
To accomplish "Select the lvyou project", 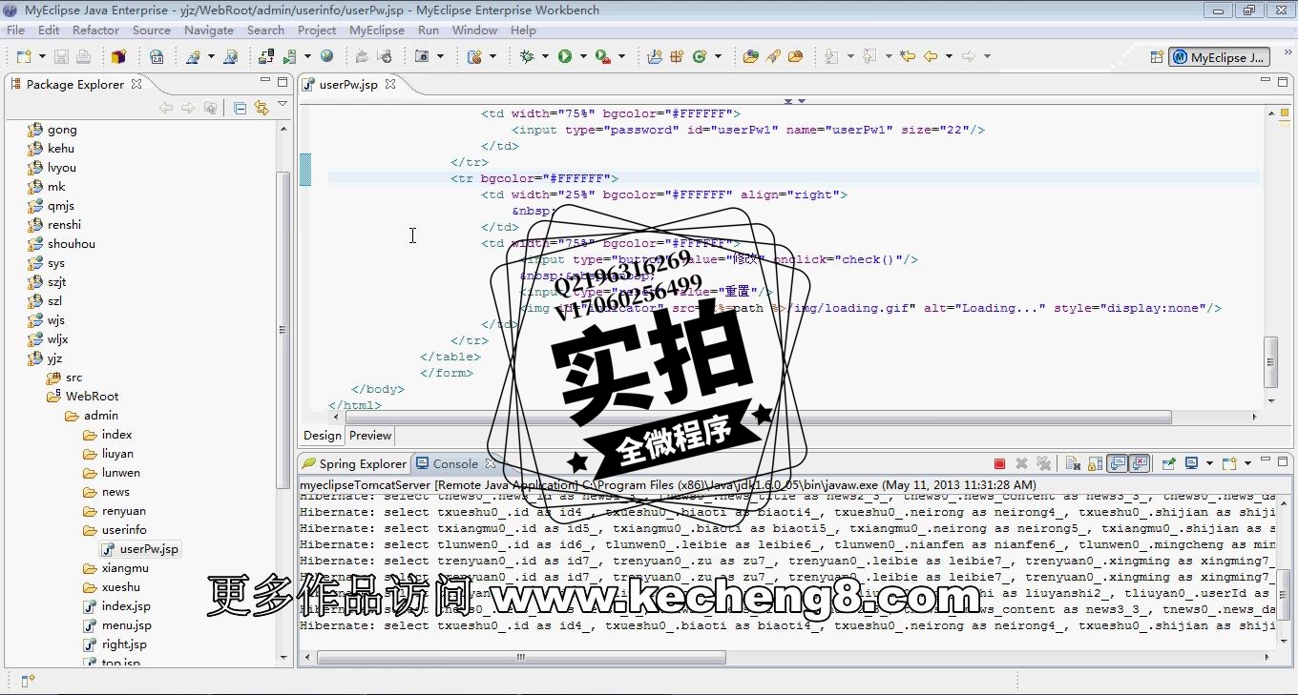I will click(x=52, y=168).
